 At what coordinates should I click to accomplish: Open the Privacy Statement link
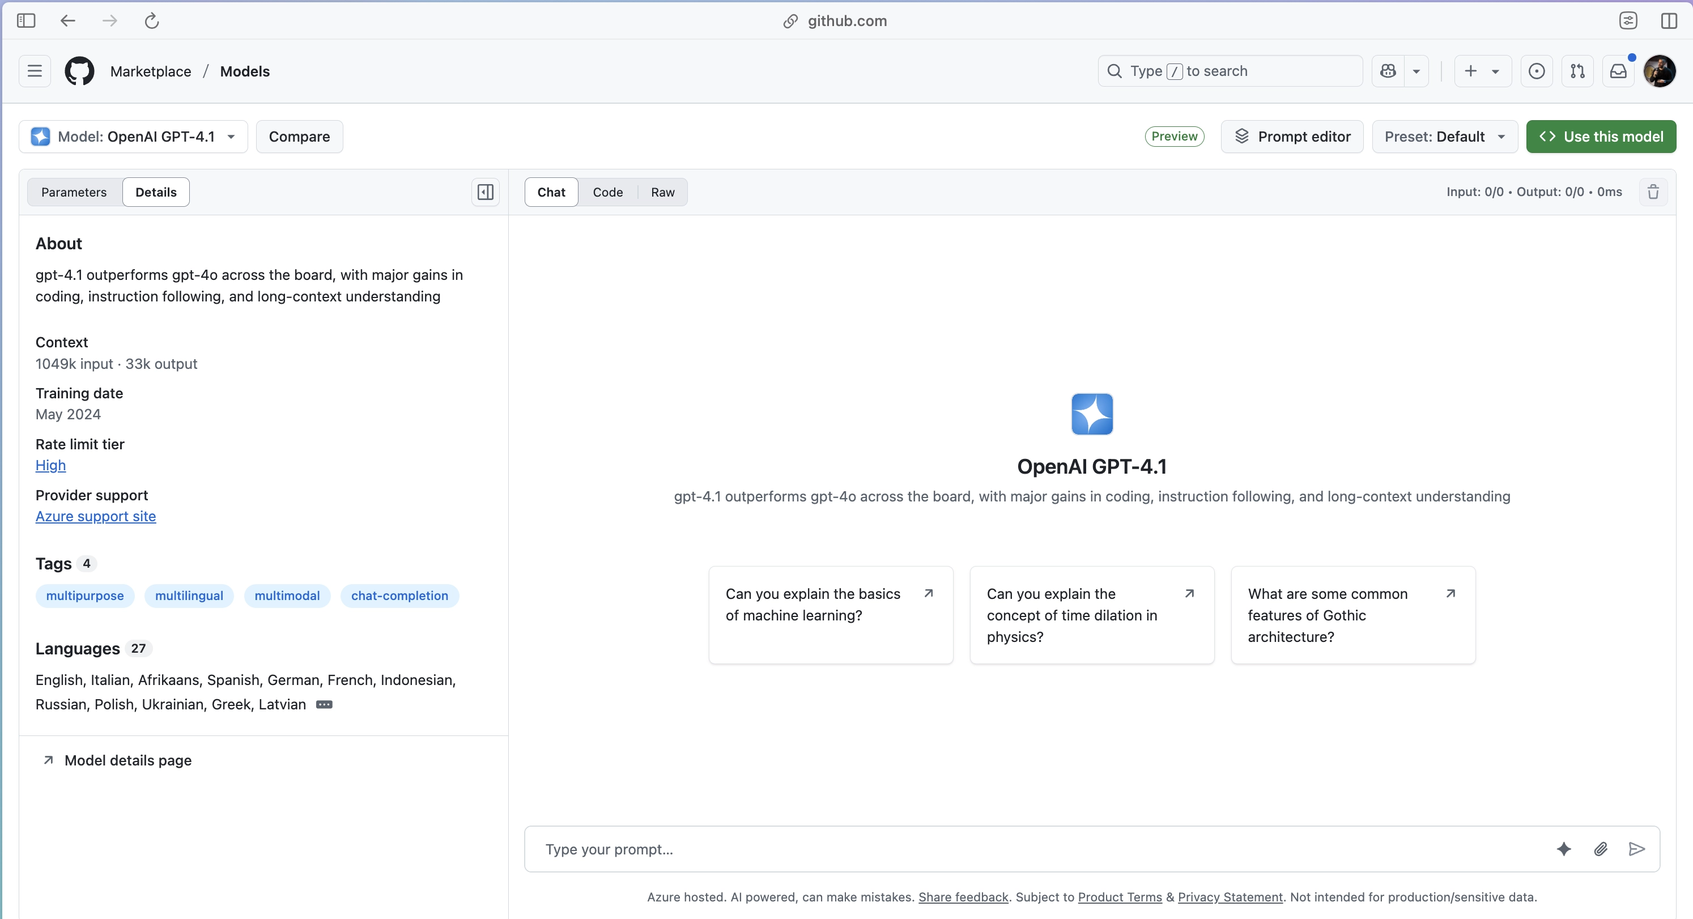(1230, 897)
